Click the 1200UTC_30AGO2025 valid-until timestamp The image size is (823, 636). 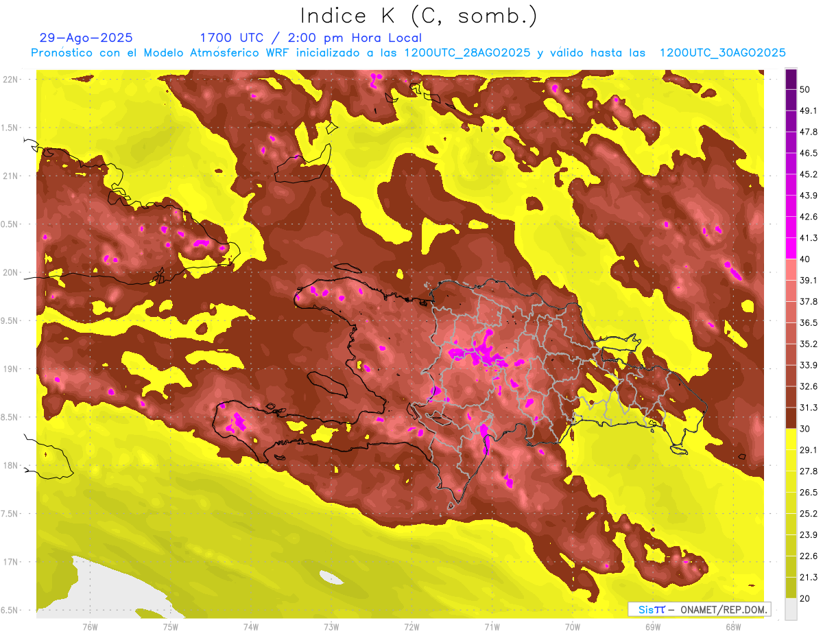722,53
